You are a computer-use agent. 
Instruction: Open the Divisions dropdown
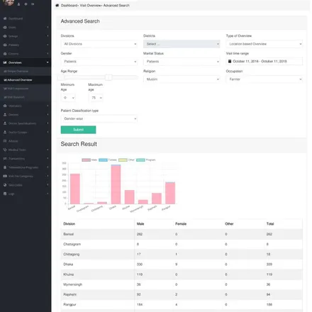99,44
